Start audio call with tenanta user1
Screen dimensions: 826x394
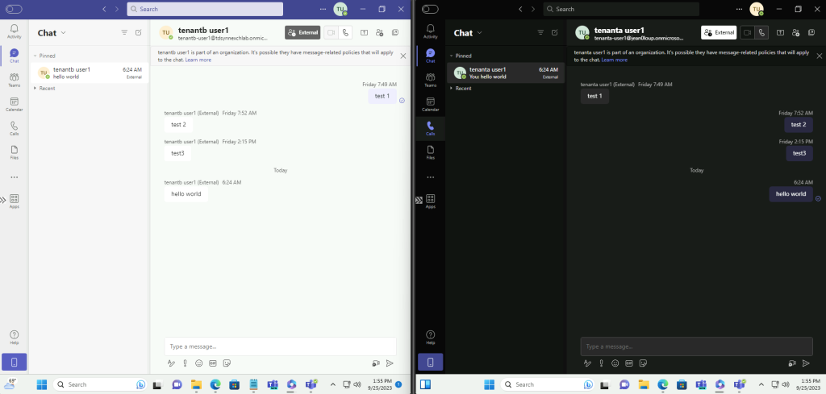coord(761,32)
